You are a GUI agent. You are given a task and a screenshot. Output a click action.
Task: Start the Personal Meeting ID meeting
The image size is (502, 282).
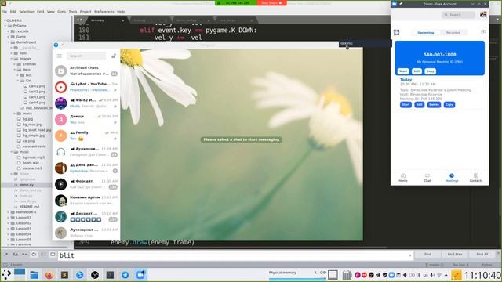403,71
